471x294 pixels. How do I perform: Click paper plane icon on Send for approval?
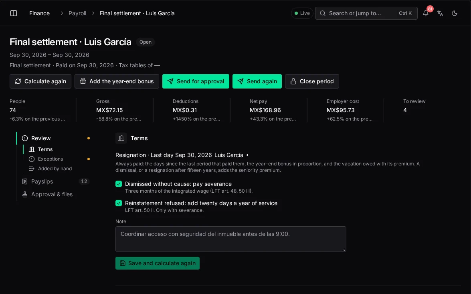(x=170, y=81)
